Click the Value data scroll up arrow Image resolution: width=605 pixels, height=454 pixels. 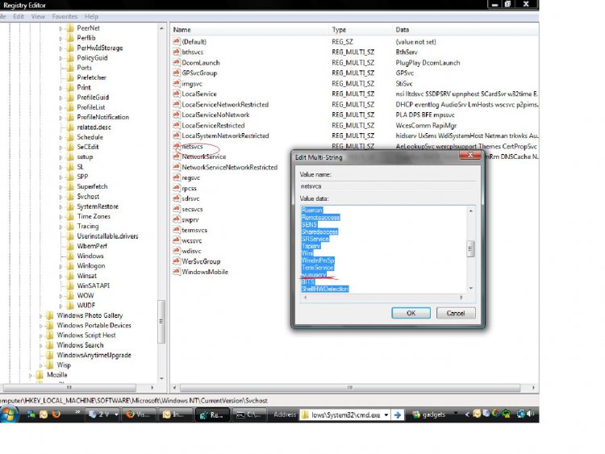click(x=471, y=211)
